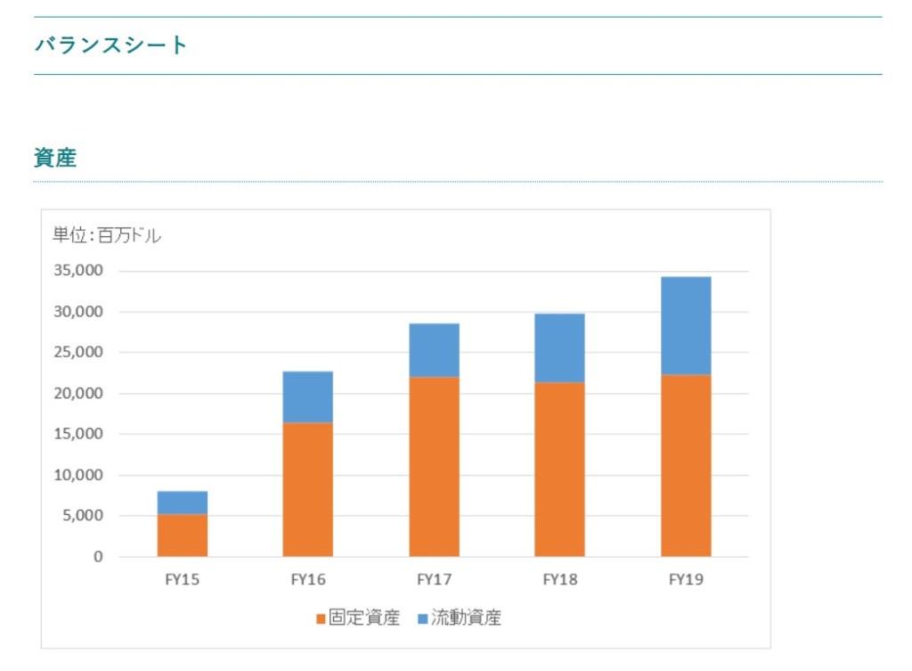
Task: Click the 35,000 y-axis label
Action: pos(78,271)
